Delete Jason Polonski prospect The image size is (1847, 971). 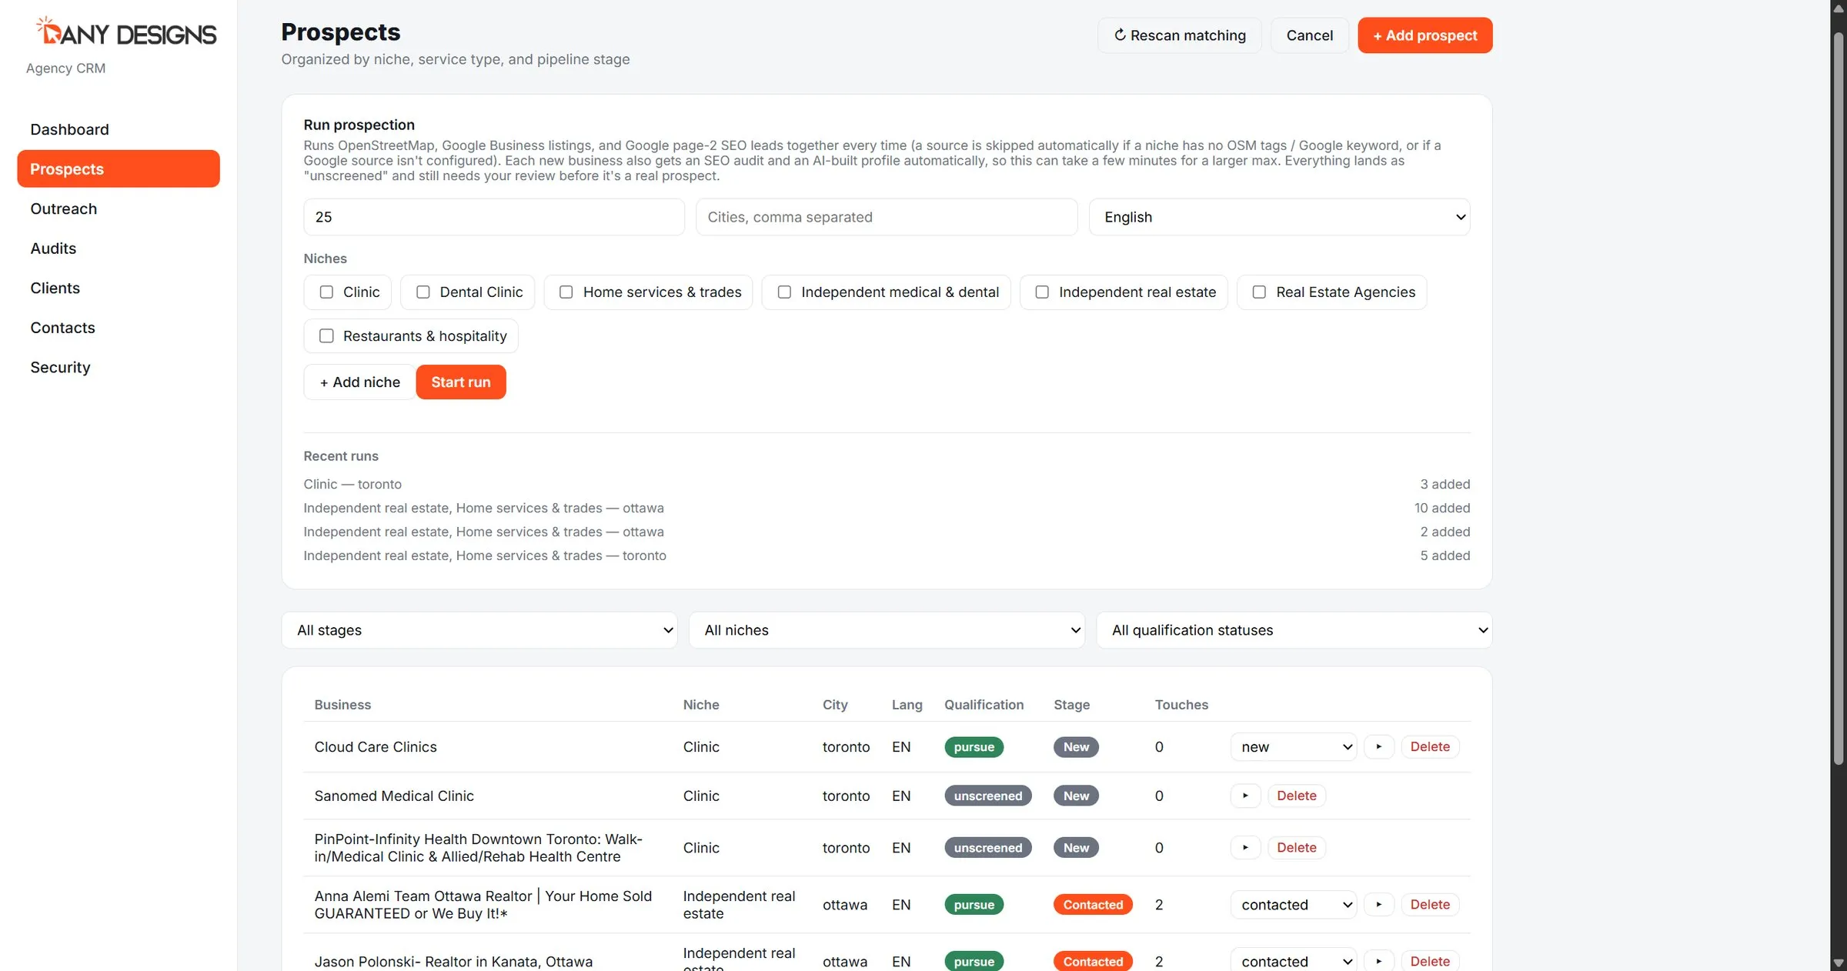click(x=1429, y=961)
